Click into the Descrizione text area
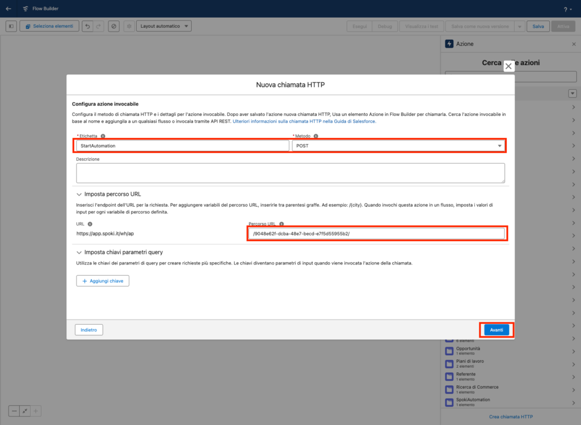Viewport: 581px width, 425px height. point(290,173)
